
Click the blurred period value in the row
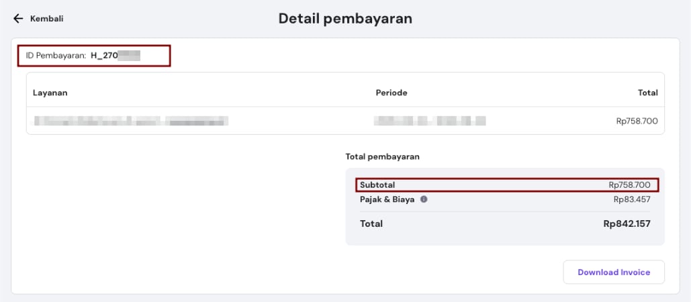point(430,121)
